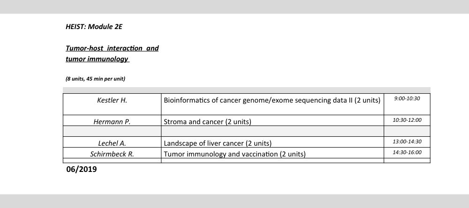Select the 'Kestler H.' table cell

[x=112, y=100]
